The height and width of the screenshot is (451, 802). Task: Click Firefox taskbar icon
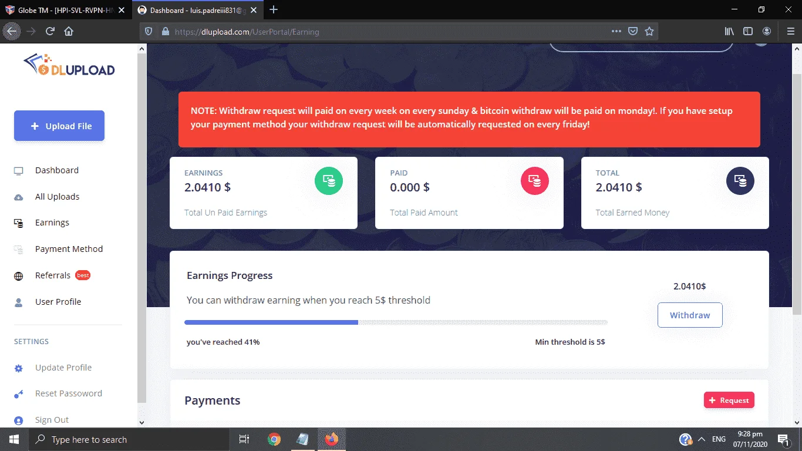pyautogui.click(x=332, y=439)
